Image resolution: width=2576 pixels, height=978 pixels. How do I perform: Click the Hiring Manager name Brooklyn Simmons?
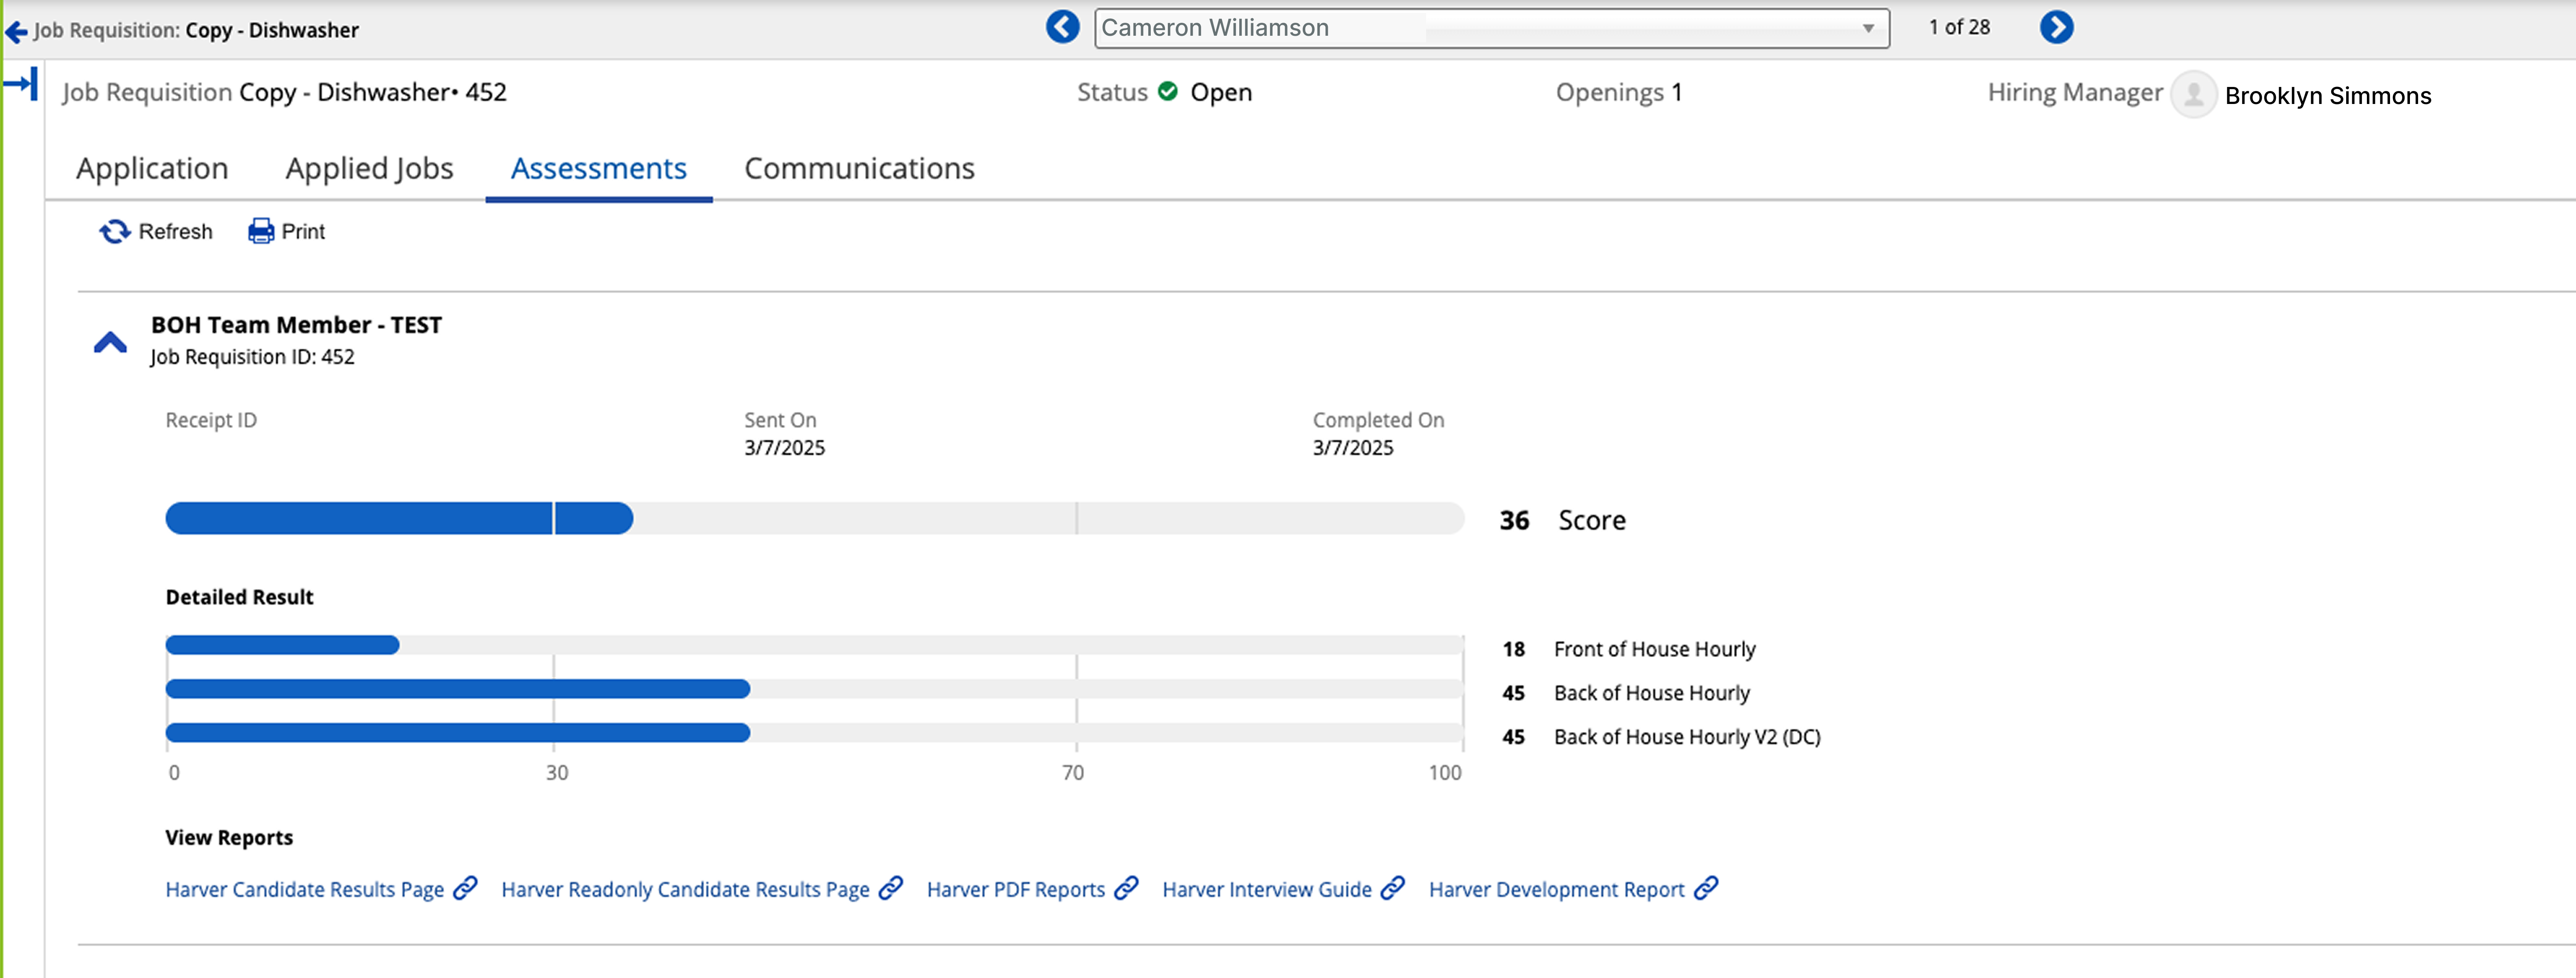2328,96
